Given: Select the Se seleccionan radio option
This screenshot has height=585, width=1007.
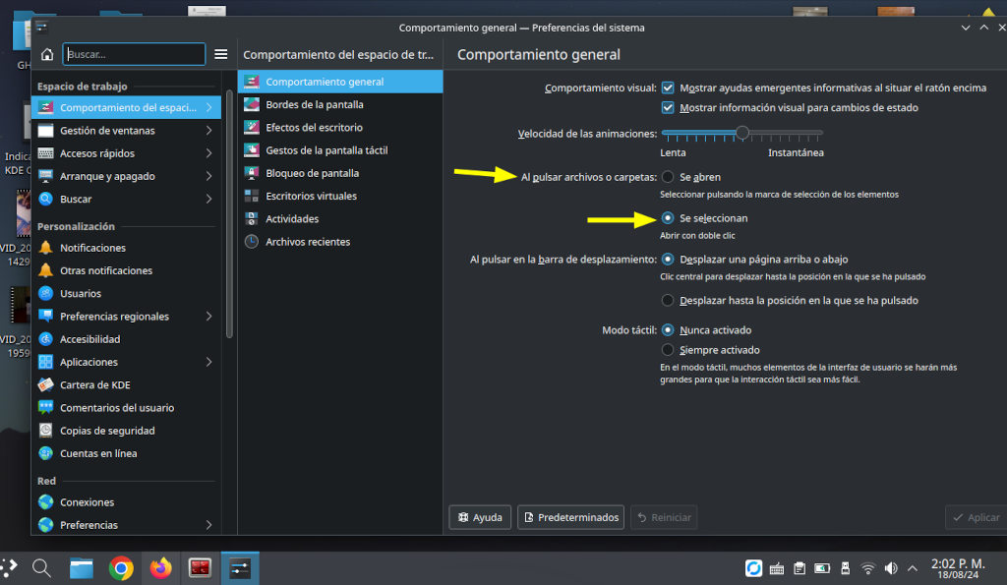Looking at the screenshot, I should (x=668, y=218).
